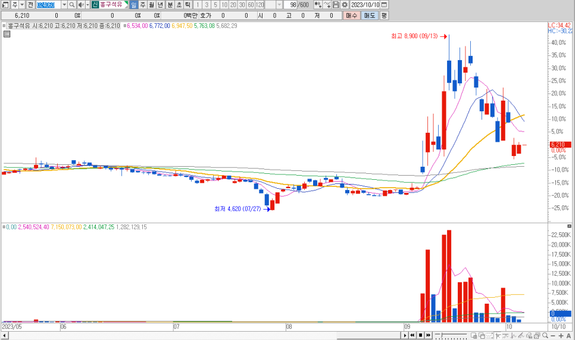The height and width of the screenshot is (340, 575).
Task: Click the stop playback button
Action: pos(421,335)
